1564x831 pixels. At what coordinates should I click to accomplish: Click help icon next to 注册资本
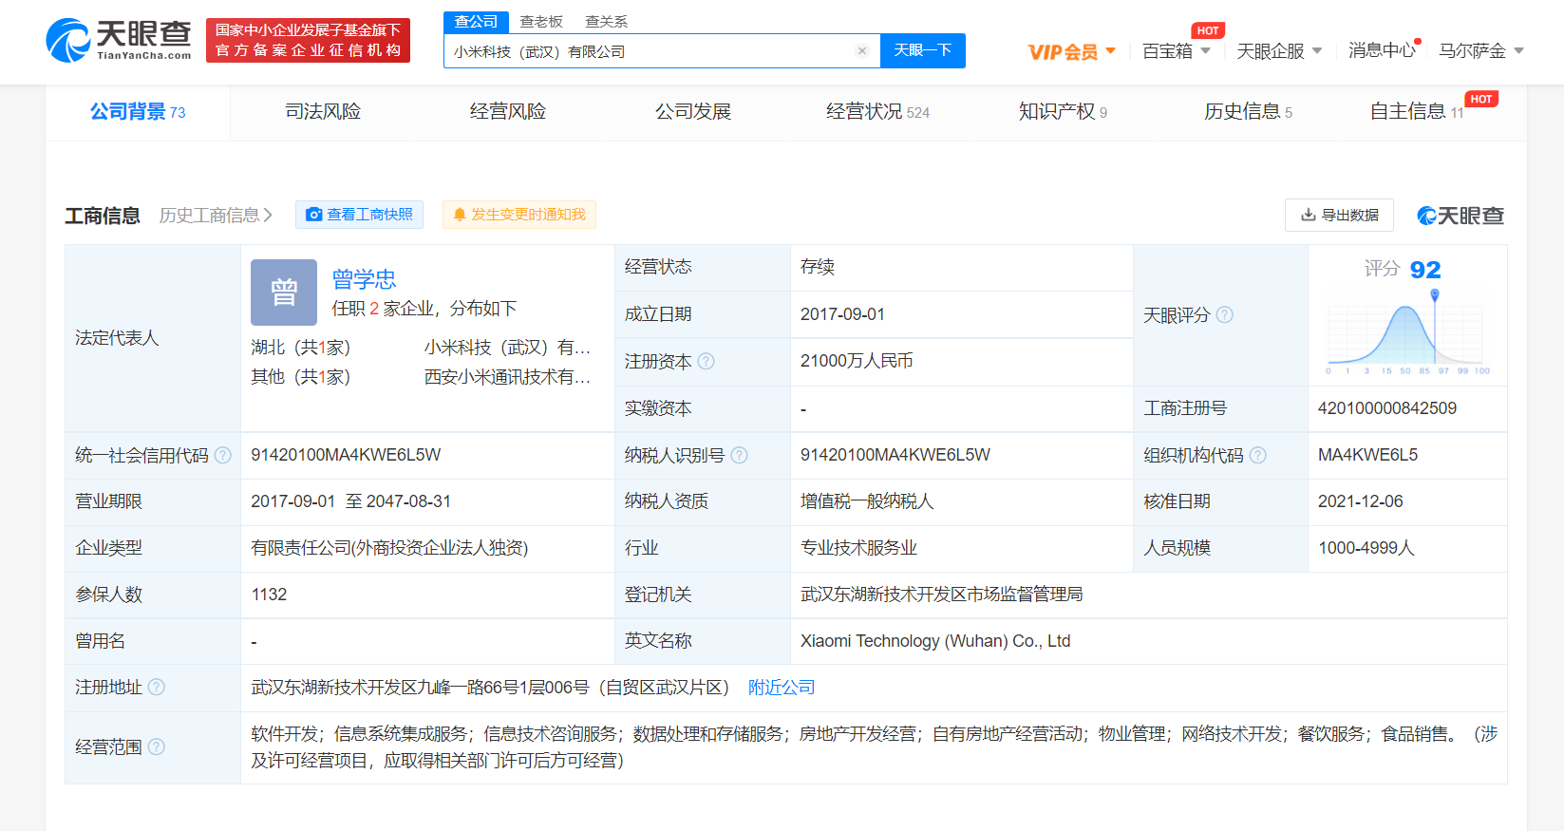706,361
